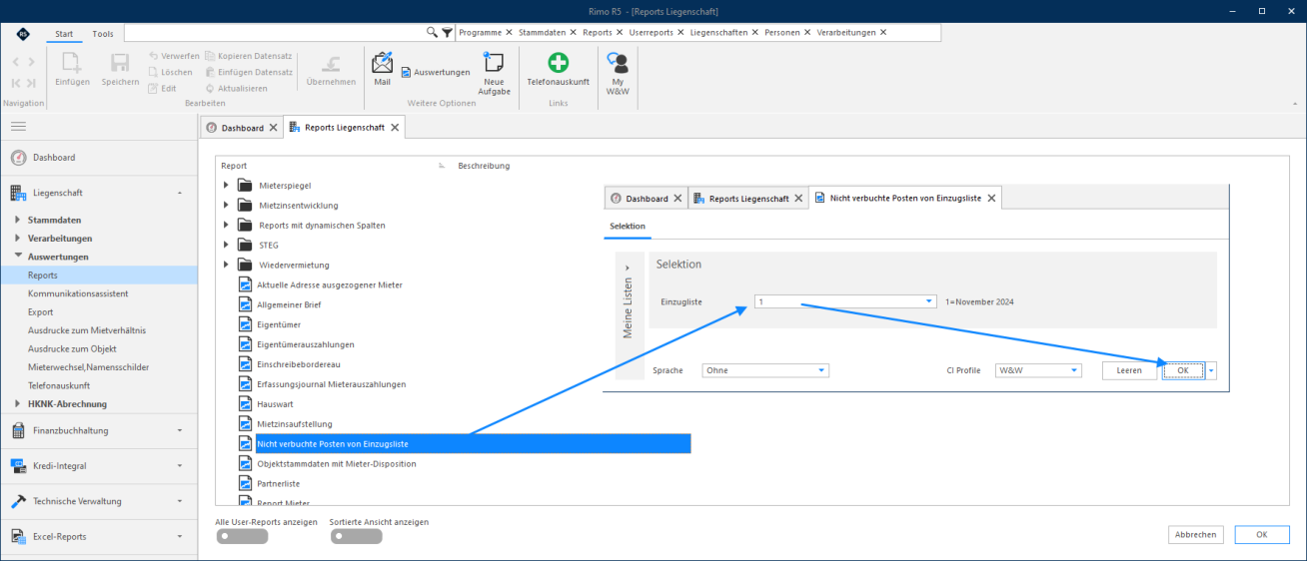Image resolution: width=1307 pixels, height=561 pixels.
Task: Toggle Sortierte Ansicht anzeigen switch
Action: [x=357, y=536]
